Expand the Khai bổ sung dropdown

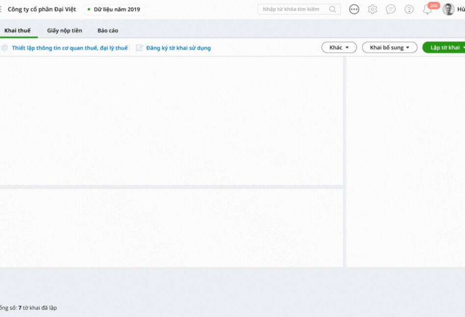[389, 47]
